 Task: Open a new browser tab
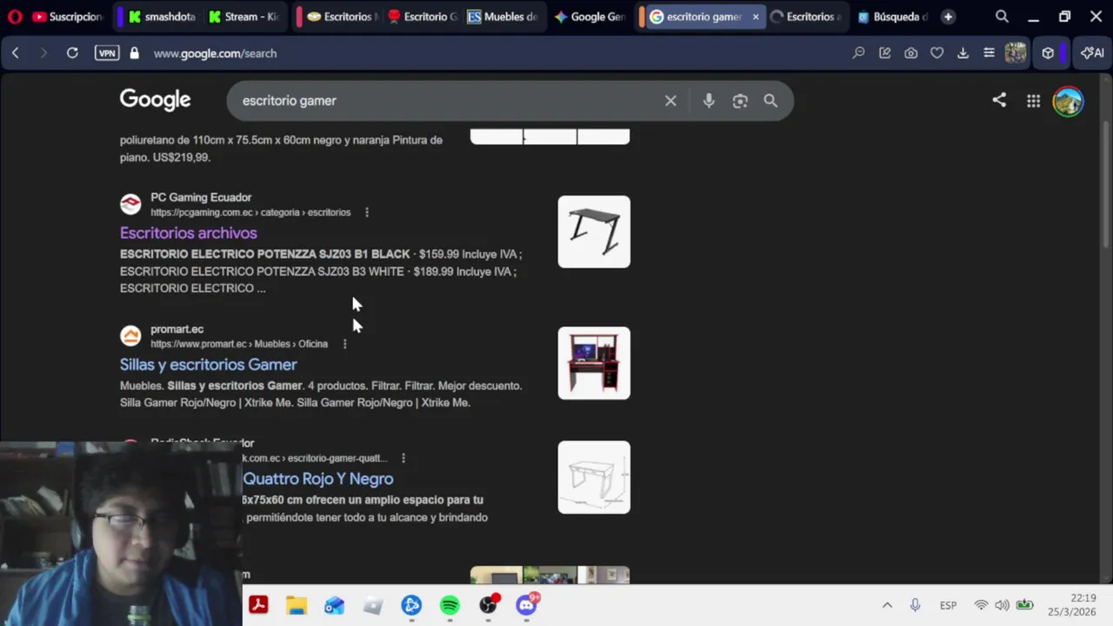(x=948, y=17)
